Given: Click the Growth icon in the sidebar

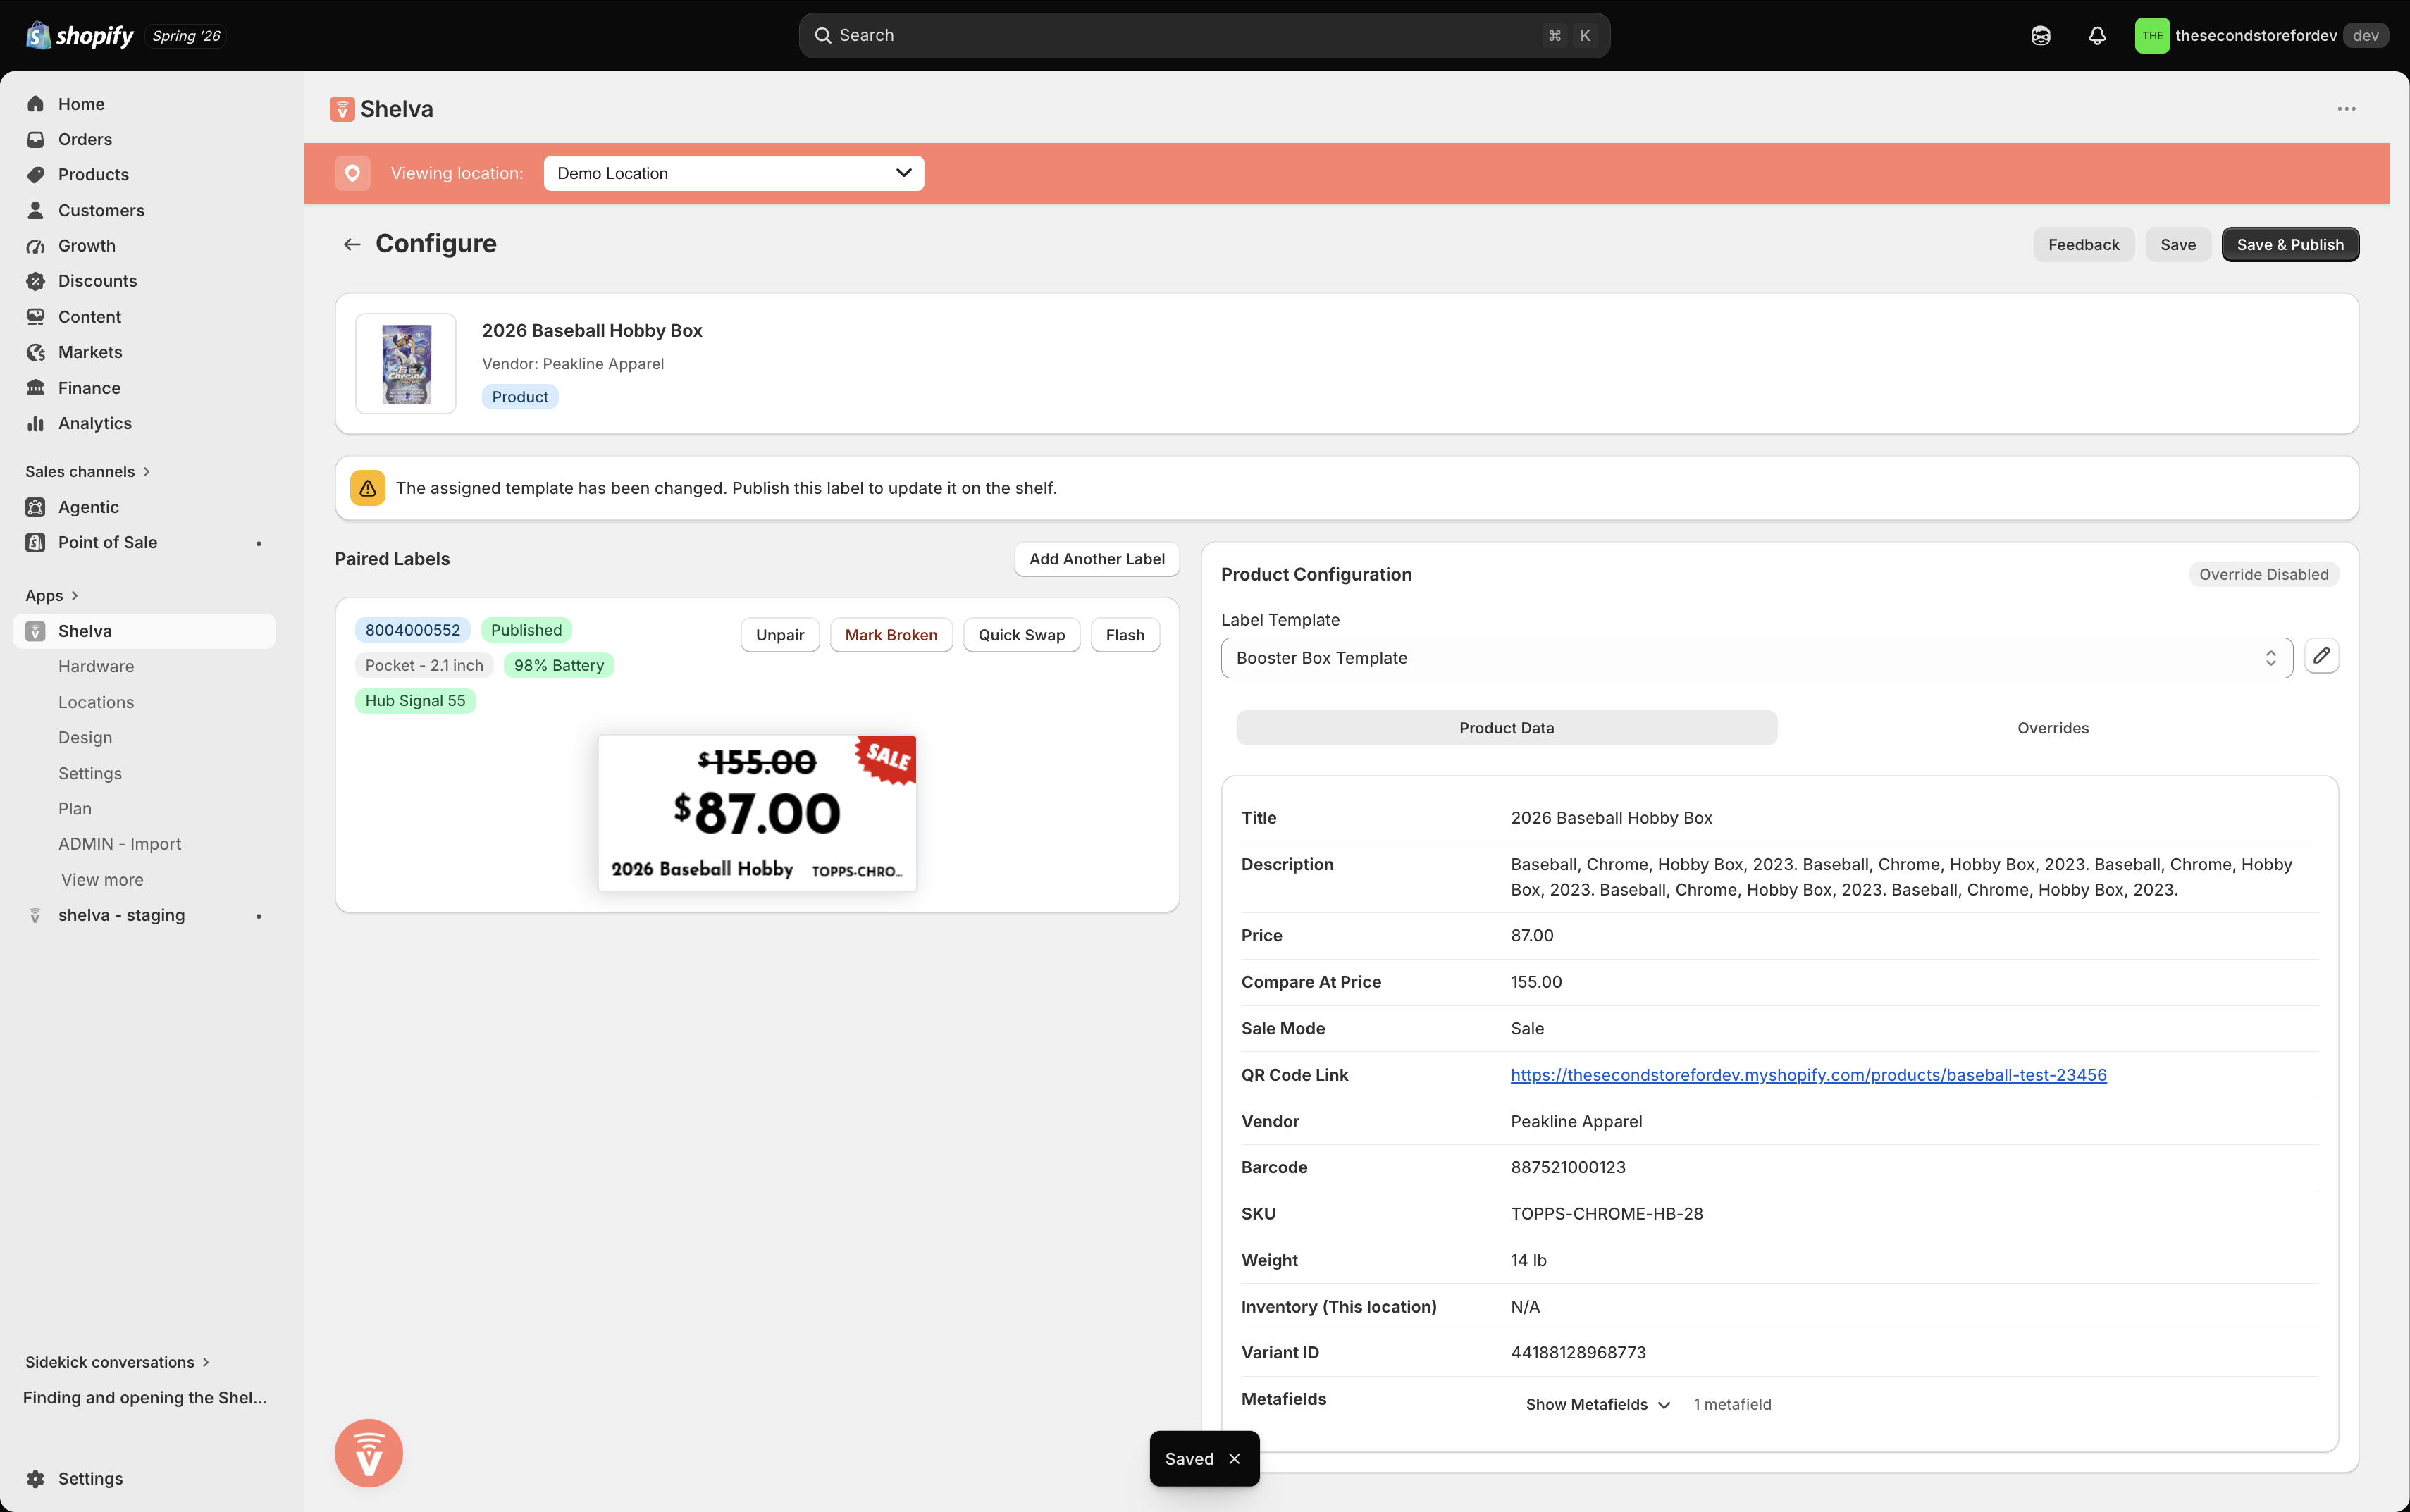Looking at the screenshot, I should click(x=36, y=246).
